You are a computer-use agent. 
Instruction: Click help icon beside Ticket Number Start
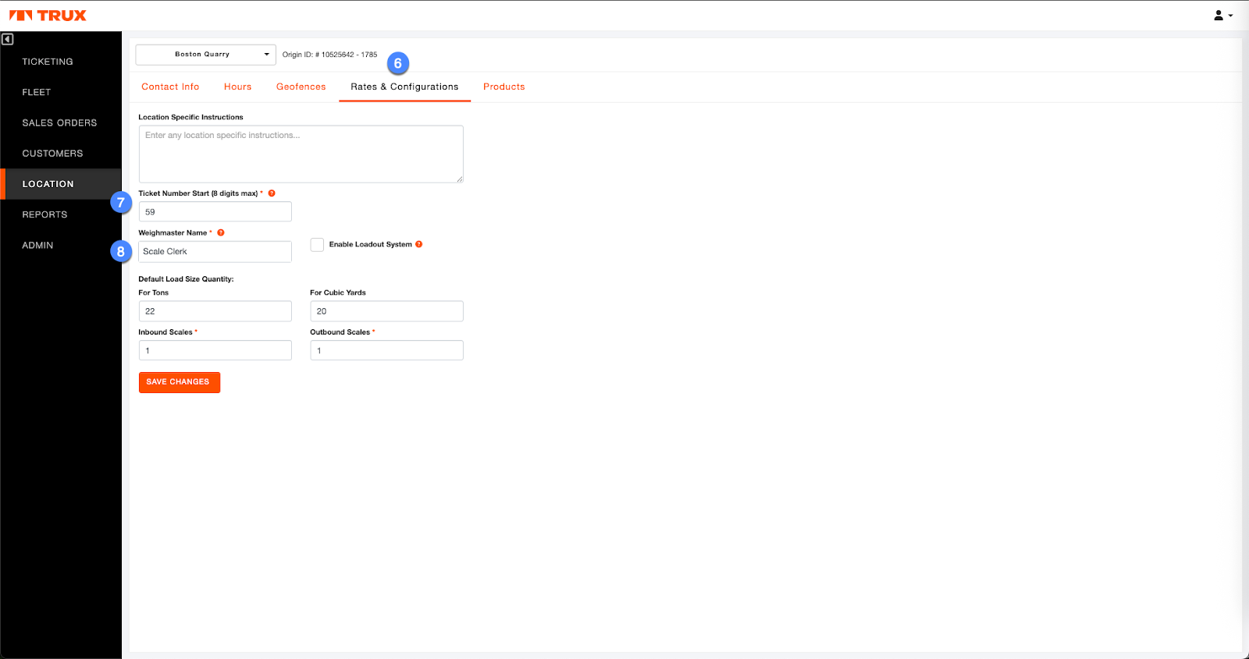pyautogui.click(x=272, y=193)
